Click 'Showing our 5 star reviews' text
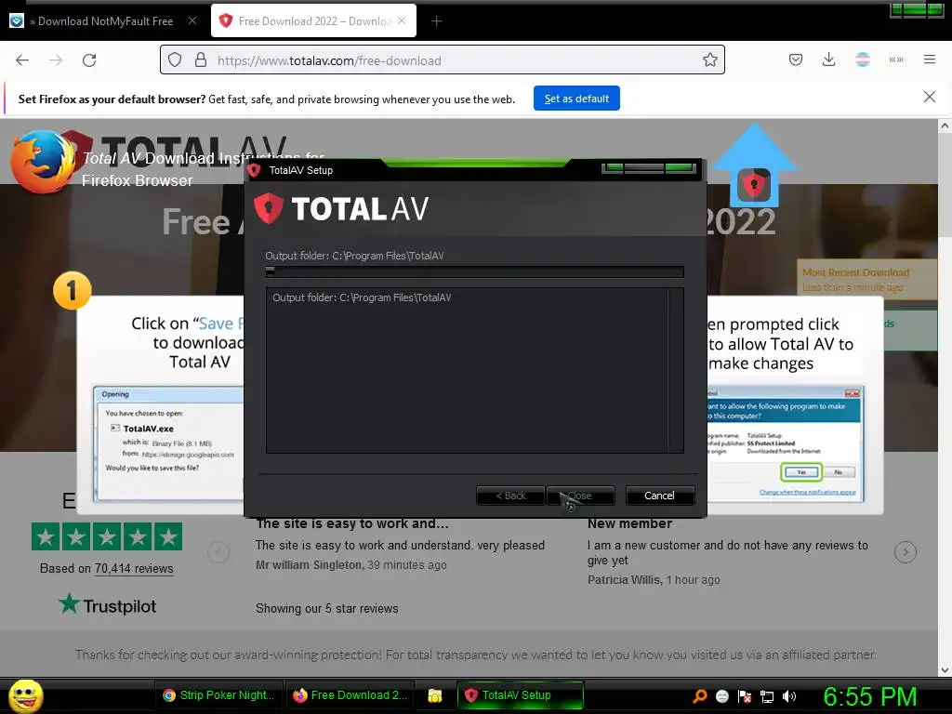The image size is (952, 714). [326, 608]
